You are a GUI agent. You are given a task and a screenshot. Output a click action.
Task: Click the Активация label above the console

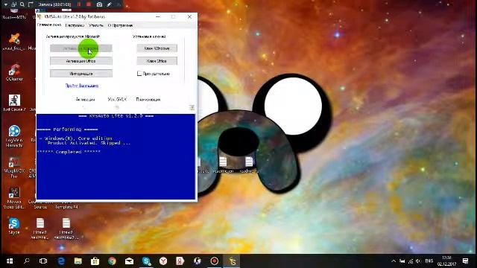coord(85,99)
